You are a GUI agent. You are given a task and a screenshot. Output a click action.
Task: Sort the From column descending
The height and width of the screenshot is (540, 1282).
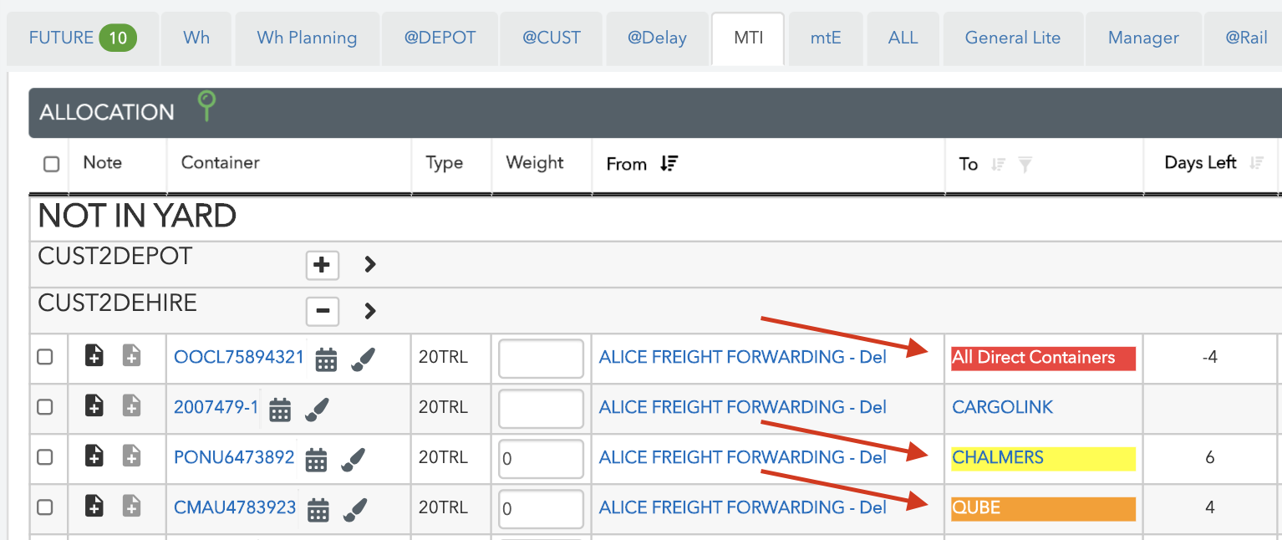[x=668, y=164]
